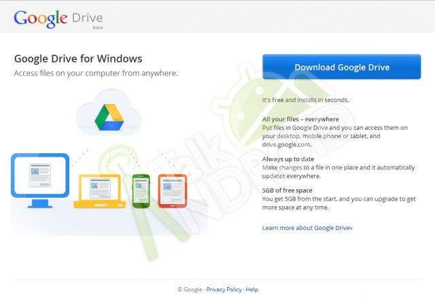
Task: Click the green smartphone illustration
Action: click(x=141, y=191)
